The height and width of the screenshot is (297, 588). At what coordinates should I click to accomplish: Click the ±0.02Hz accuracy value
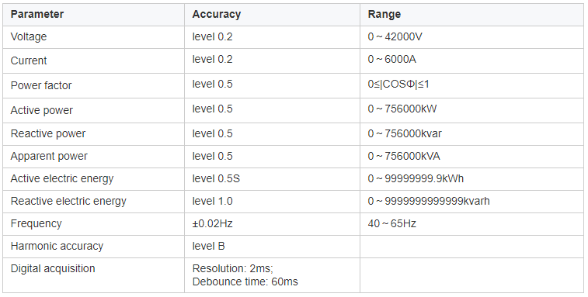pyautogui.click(x=212, y=223)
